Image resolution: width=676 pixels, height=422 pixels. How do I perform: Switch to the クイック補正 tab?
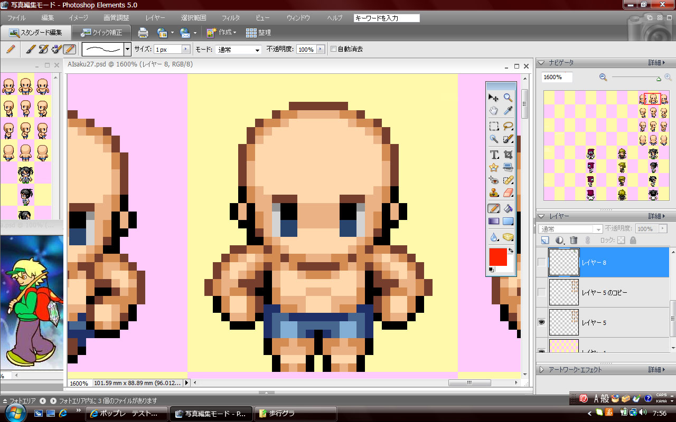pyautogui.click(x=101, y=33)
